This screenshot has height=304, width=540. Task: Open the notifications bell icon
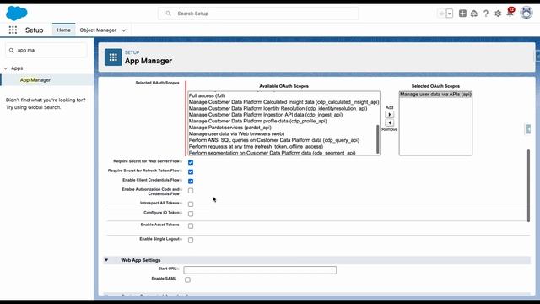[510, 14]
